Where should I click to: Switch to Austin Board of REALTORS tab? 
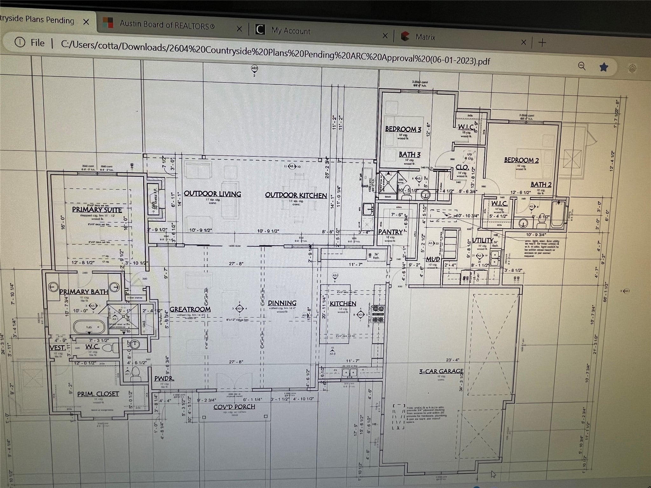(167, 25)
